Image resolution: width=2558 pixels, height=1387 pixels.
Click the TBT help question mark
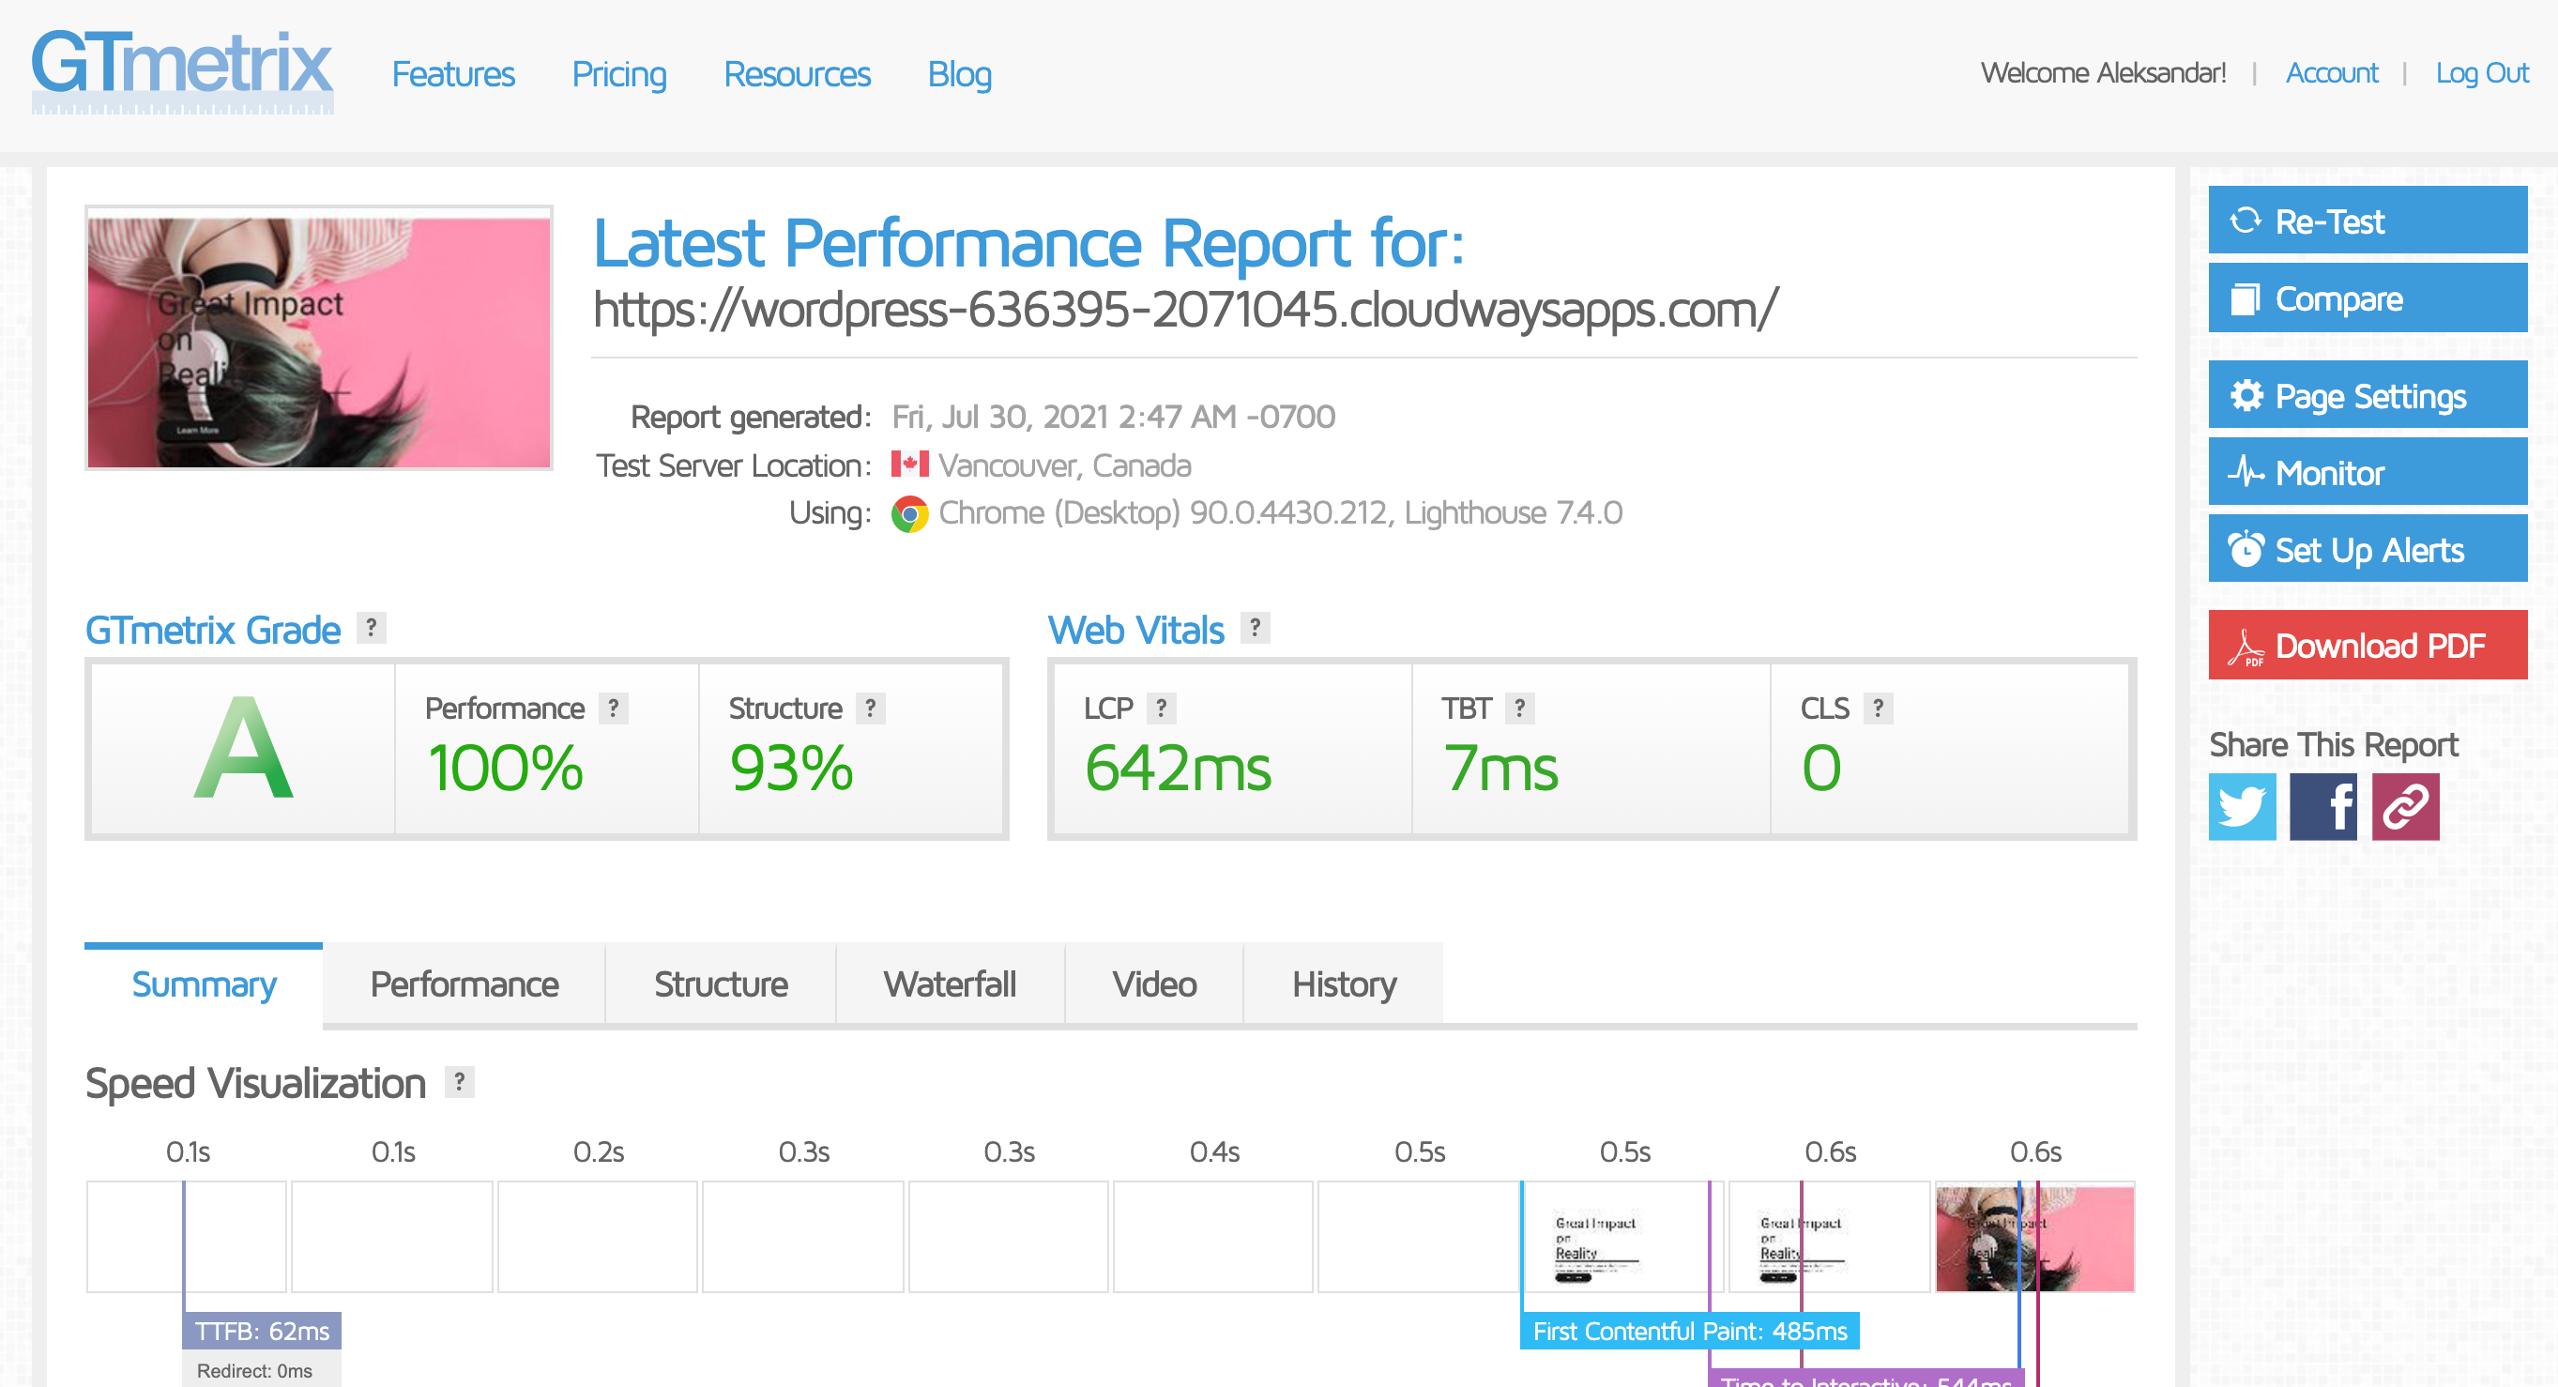pyautogui.click(x=1519, y=708)
